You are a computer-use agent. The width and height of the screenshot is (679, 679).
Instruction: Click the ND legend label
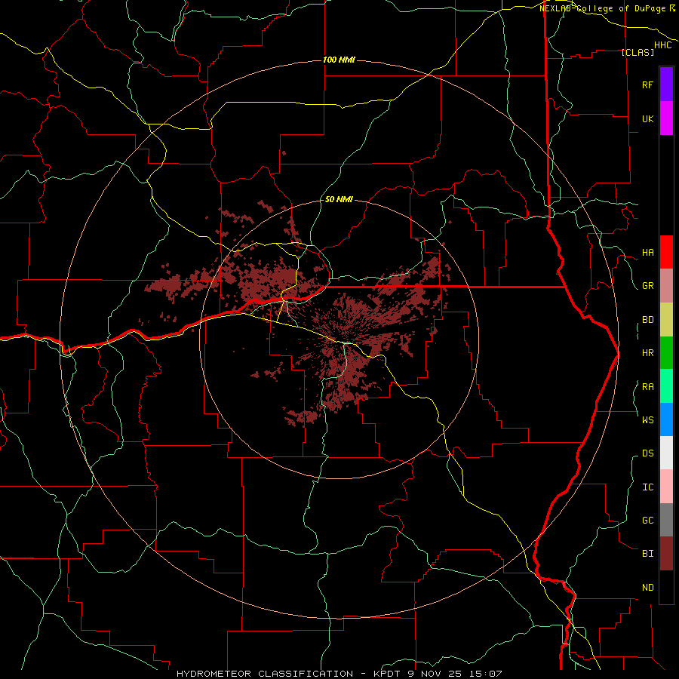coord(647,588)
